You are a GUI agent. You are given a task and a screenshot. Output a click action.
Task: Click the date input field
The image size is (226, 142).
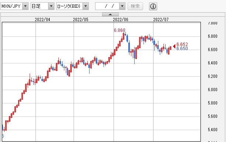pos(107,6)
